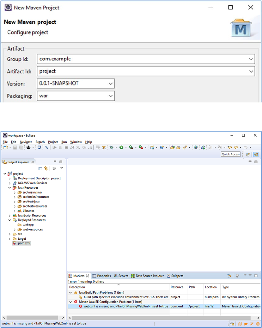Collapse Java Build Path Problems group

point(70,292)
